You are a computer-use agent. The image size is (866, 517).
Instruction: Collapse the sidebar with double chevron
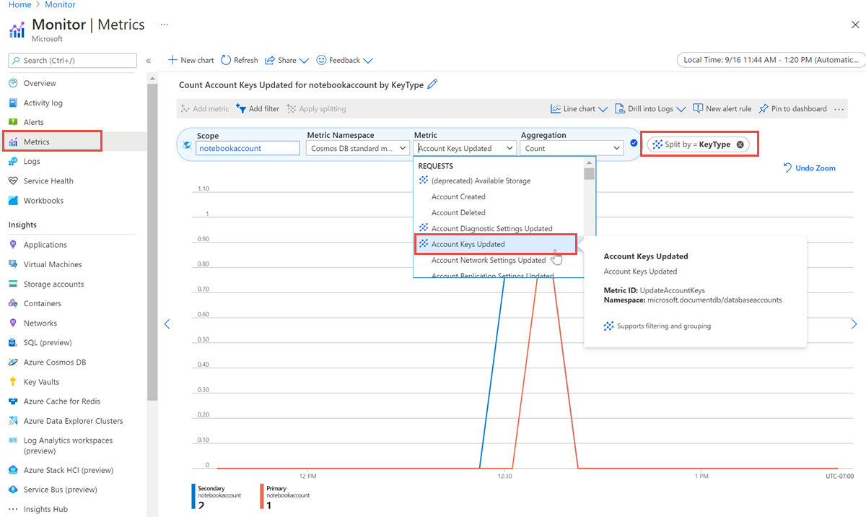149,61
